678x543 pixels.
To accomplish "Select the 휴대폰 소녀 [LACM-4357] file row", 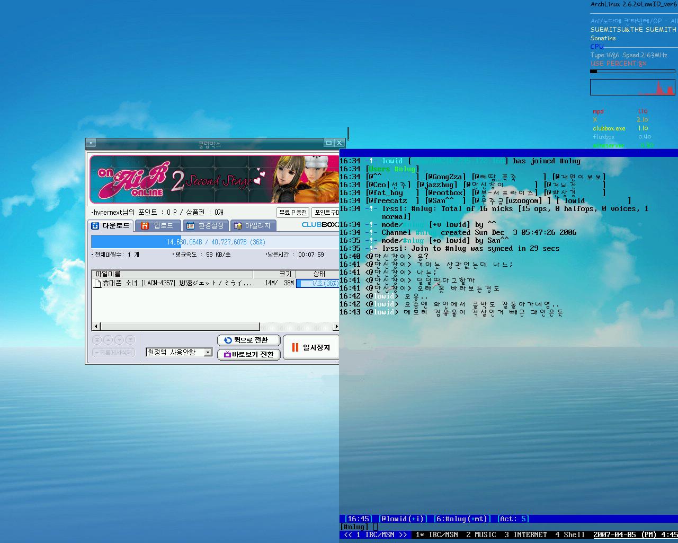I will click(216, 283).
